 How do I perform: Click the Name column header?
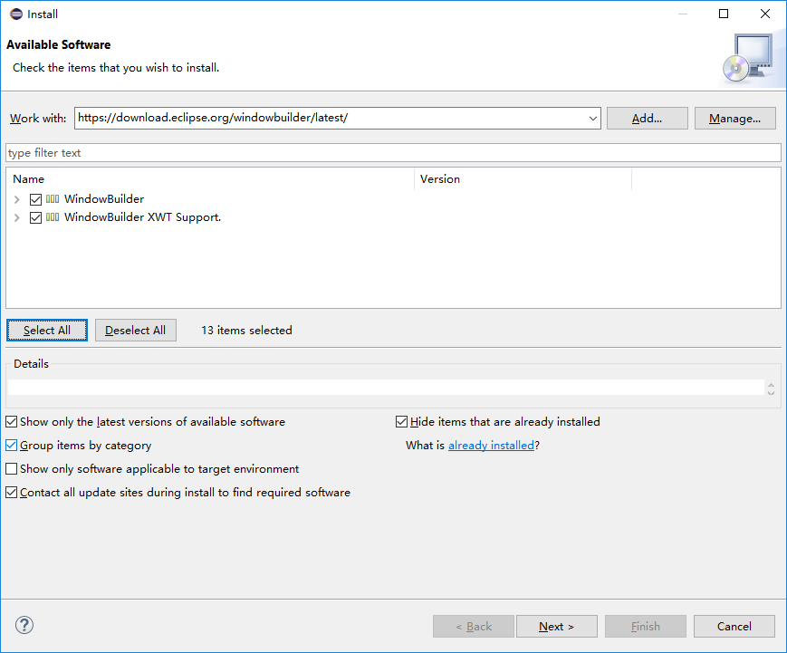click(x=210, y=179)
